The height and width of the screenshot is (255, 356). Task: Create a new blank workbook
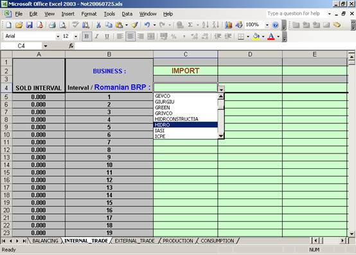8,25
